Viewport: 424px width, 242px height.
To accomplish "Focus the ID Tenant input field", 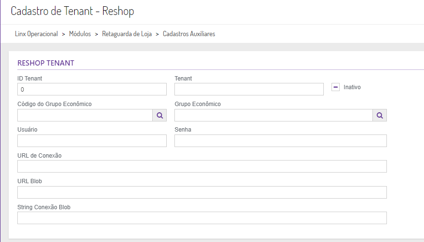I will click(92, 89).
